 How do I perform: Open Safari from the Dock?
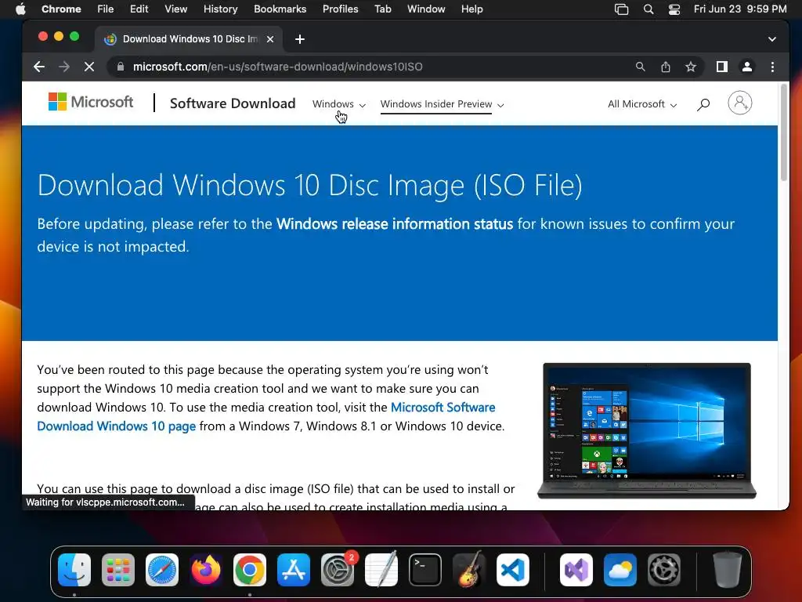pos(162,570)
